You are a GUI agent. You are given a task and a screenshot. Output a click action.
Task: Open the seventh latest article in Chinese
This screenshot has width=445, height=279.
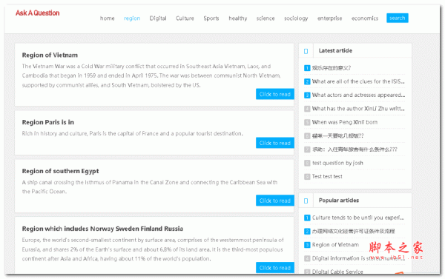355,149
